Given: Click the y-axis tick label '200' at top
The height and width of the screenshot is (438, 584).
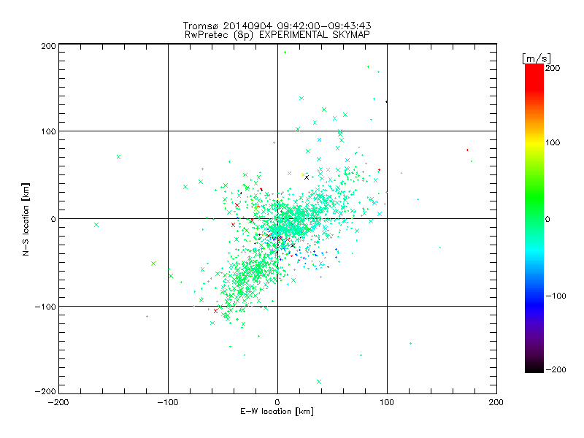Looking at the screenshot, I should (49, 46).
